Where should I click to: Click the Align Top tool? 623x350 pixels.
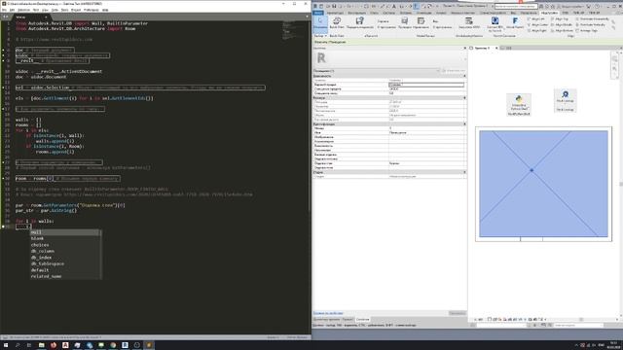[x=561, y=18]
